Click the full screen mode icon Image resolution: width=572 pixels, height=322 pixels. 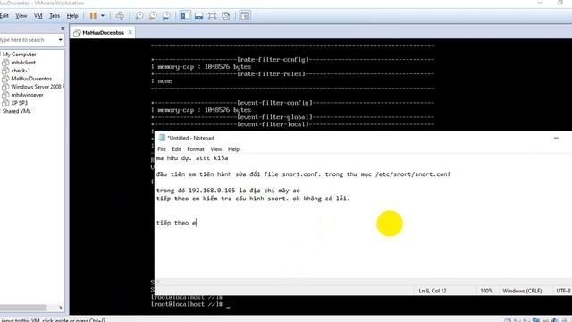pyautogui.click(x=213, y=16)
